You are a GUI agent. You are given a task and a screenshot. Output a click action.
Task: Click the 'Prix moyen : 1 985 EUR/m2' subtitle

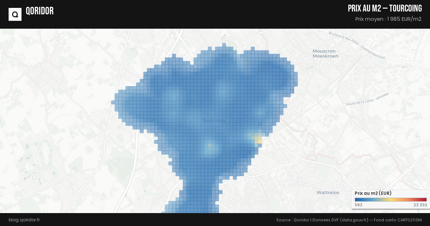point(388,19)
